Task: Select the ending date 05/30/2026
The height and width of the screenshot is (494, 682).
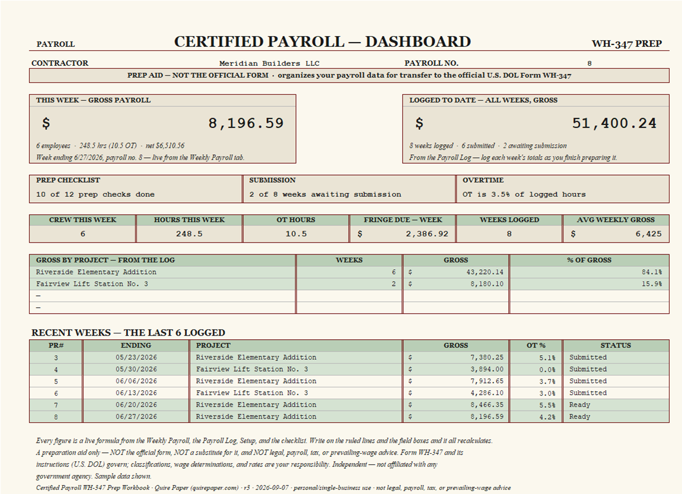Action: click(x=136, y=369)
